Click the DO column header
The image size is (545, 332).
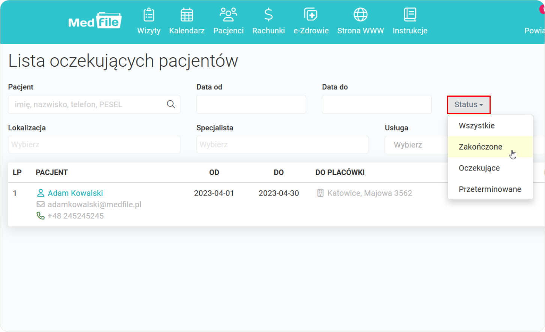click(x=278, y=172)
